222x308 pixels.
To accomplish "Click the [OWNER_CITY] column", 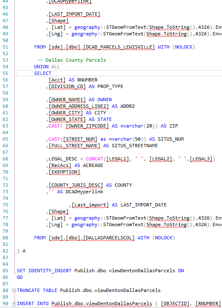I will point(66,113).
